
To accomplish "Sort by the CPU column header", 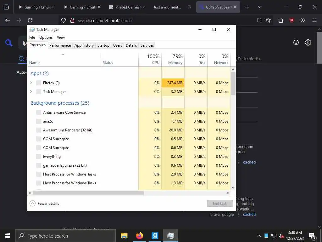I will (x=150, y=59).
